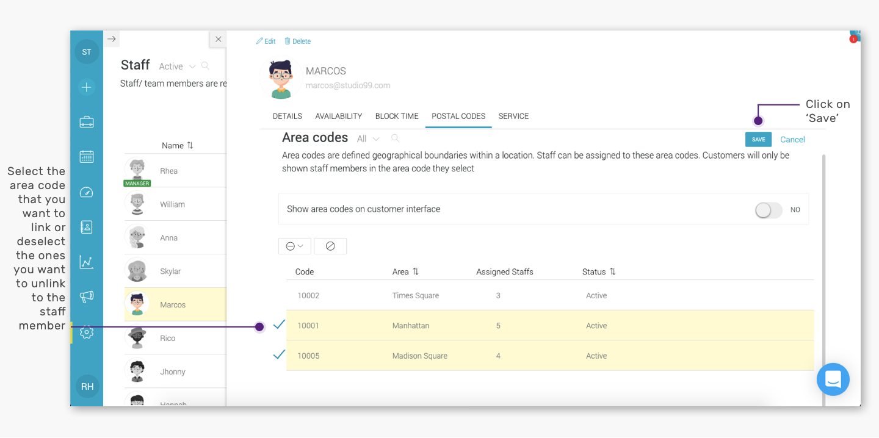Click Delete for staff Marcos

[298, 41]
